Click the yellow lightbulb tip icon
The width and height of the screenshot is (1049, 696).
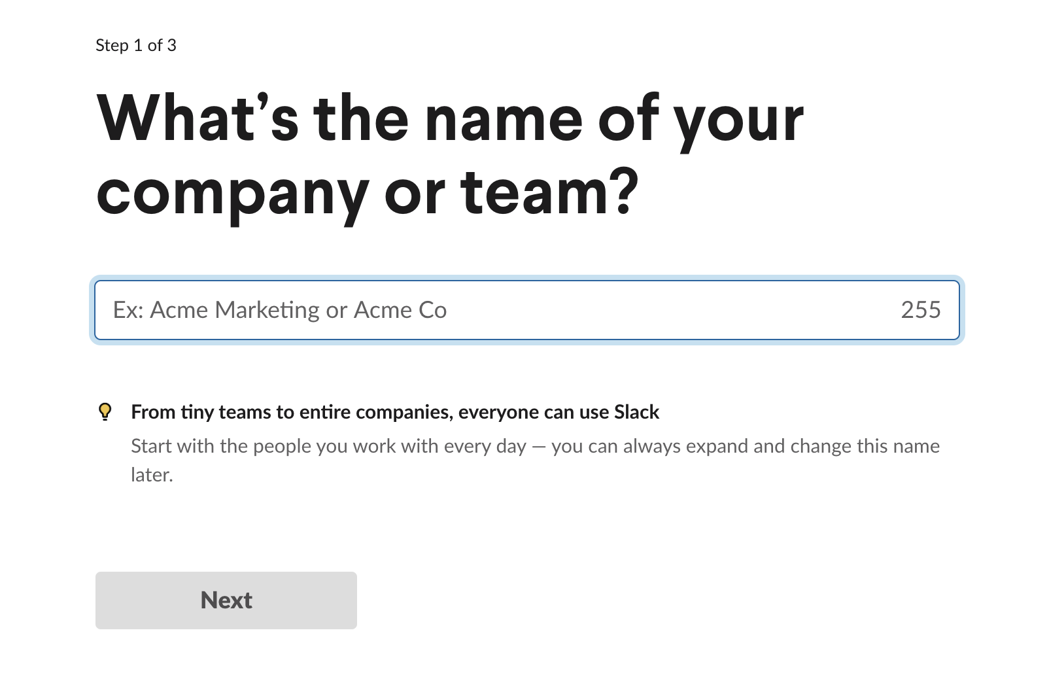tap(105, 411)
